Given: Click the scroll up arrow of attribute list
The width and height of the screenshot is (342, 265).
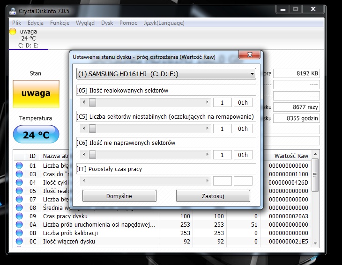Looking at the screenshot, I should click(315, 154).
